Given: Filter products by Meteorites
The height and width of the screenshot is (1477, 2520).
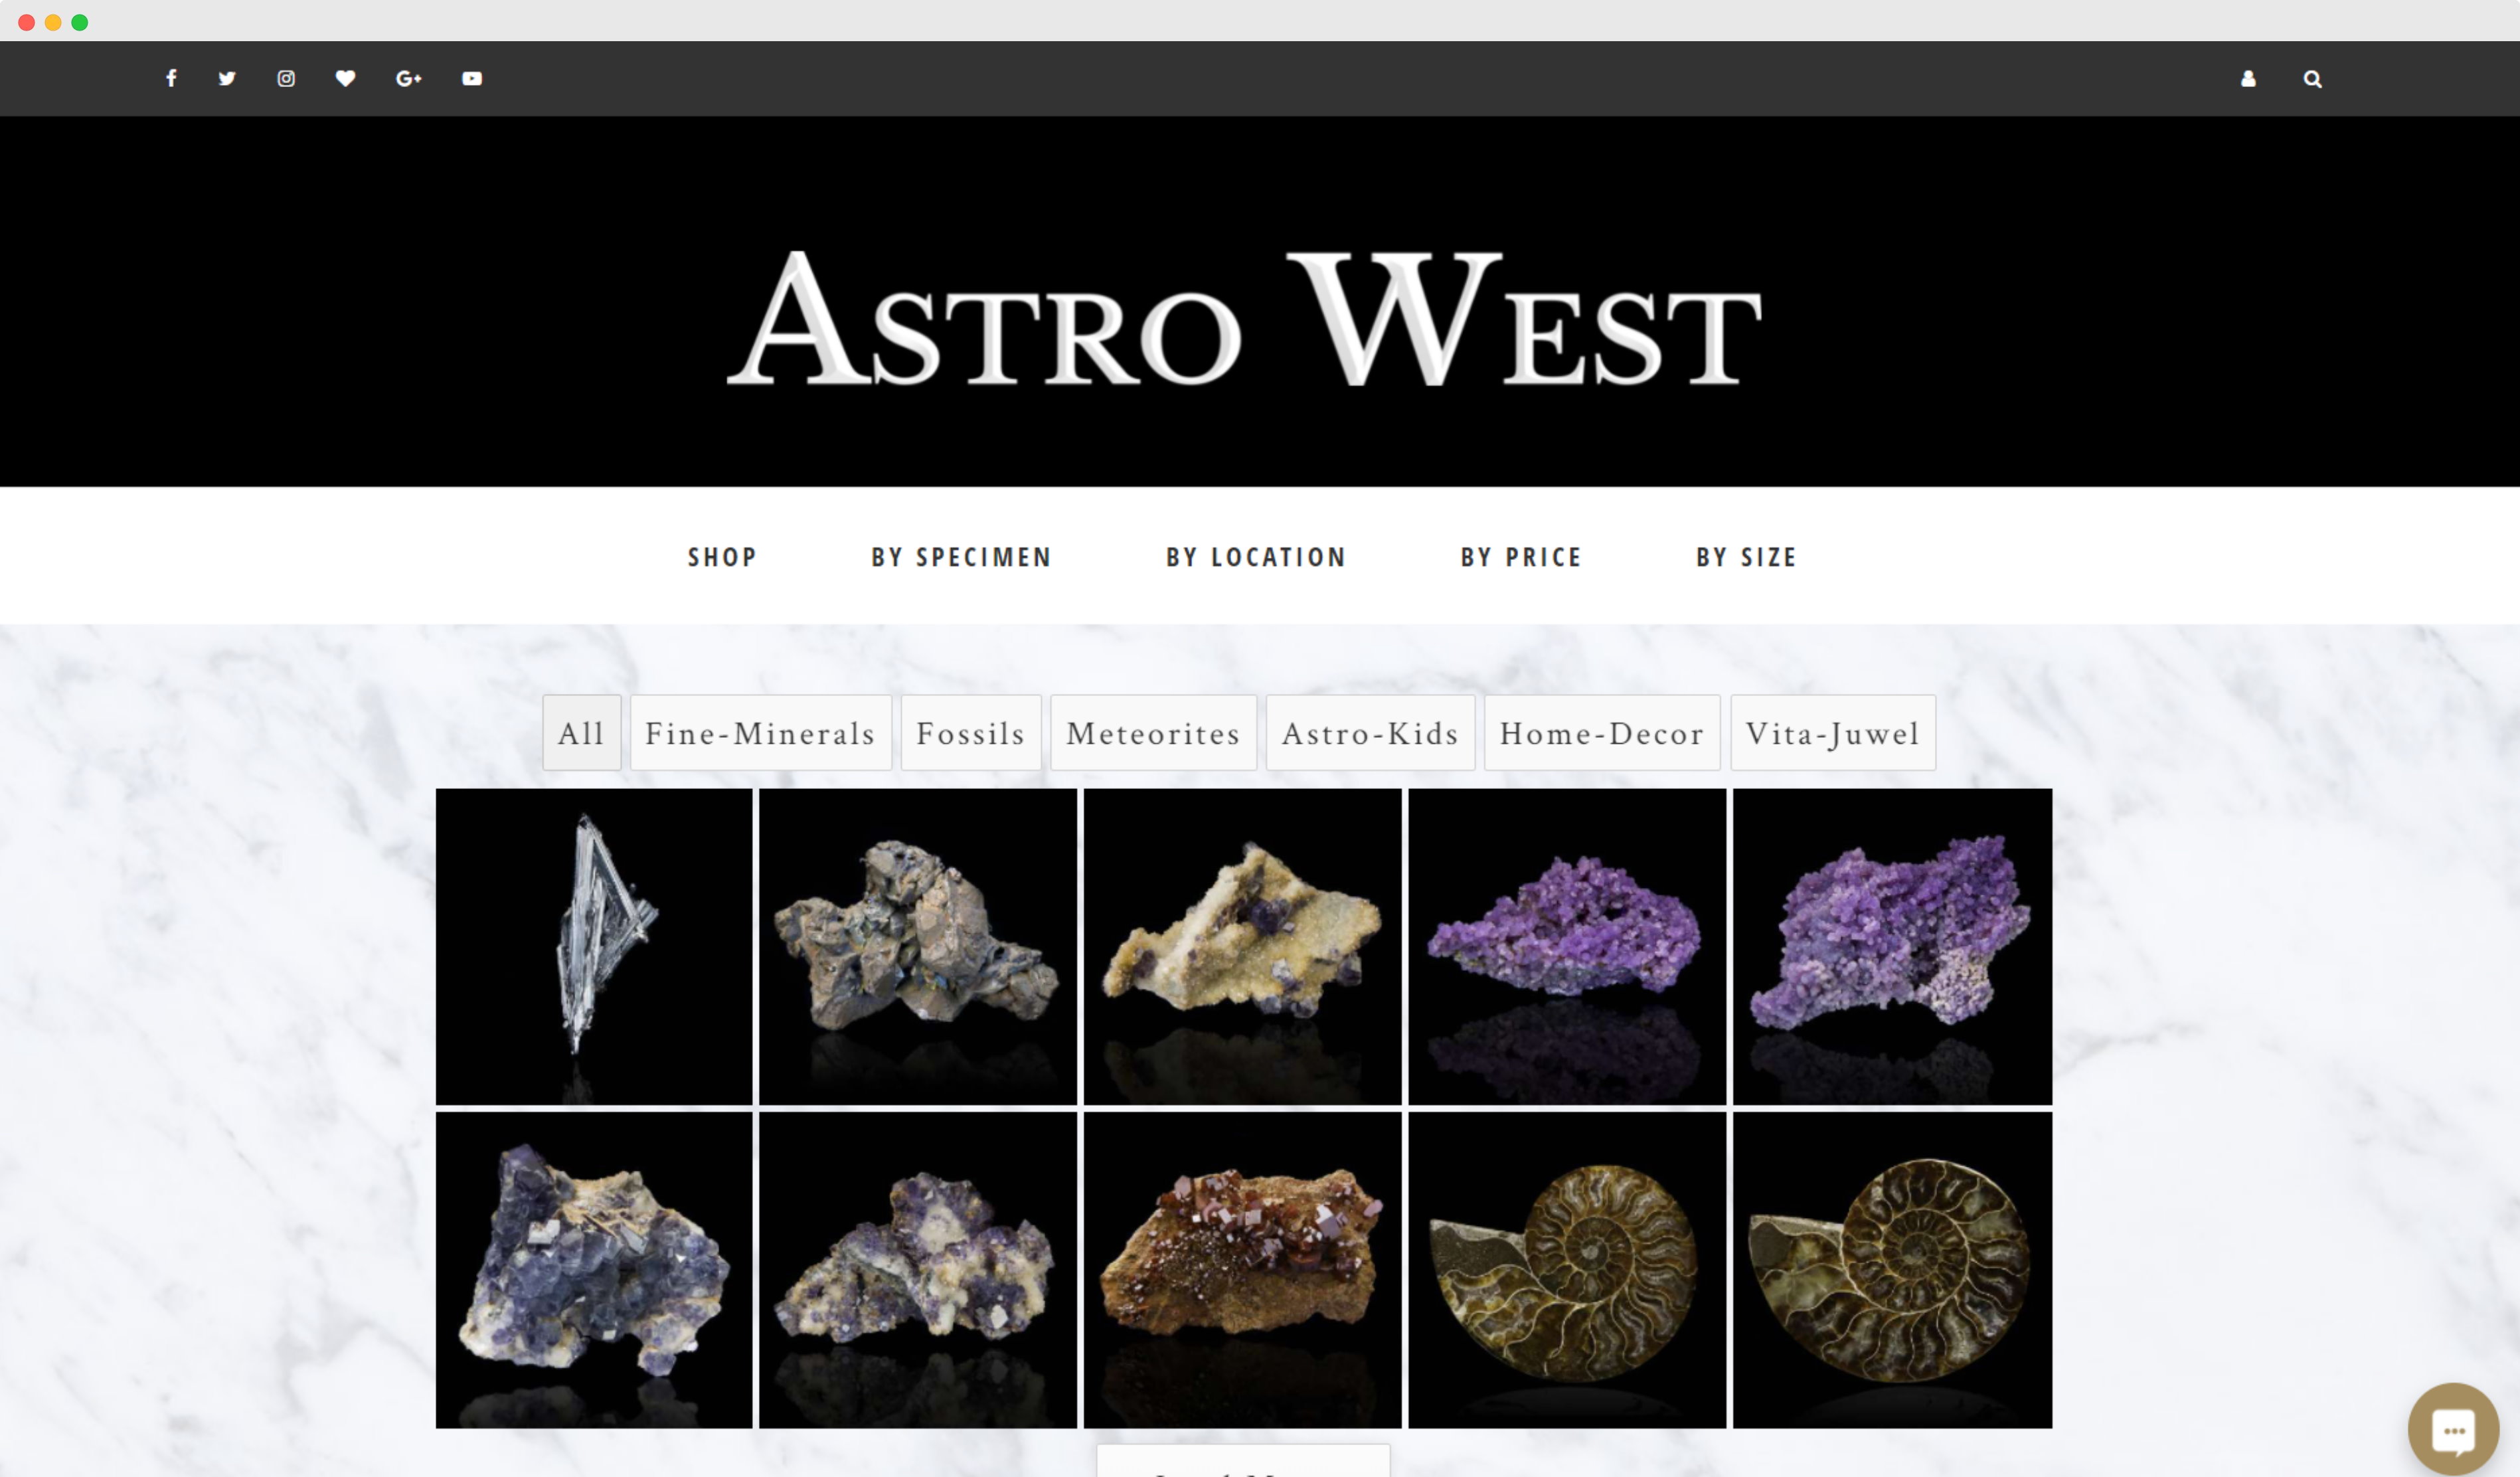Looking at the screenshot, I should coord(1153,733).
